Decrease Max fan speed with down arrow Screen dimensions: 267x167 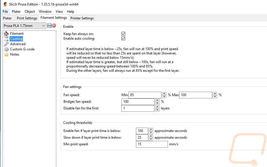click(215, 97)
